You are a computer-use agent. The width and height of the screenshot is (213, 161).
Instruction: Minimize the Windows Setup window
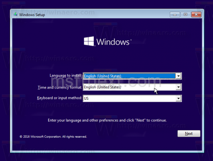175,14
